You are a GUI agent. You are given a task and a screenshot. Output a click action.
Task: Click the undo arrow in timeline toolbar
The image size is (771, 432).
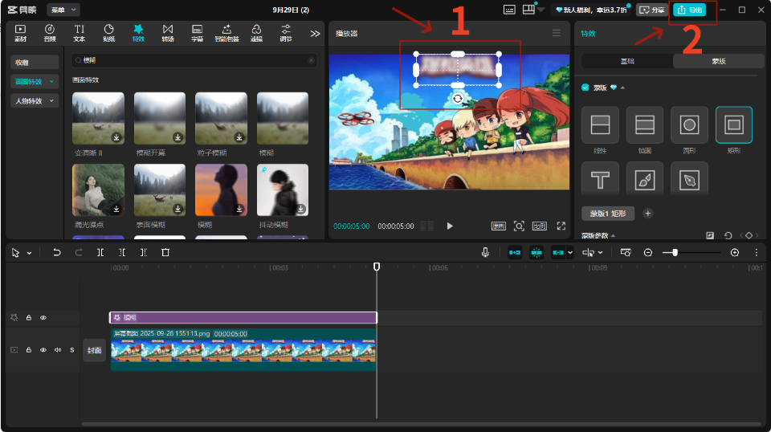(57, 252)
